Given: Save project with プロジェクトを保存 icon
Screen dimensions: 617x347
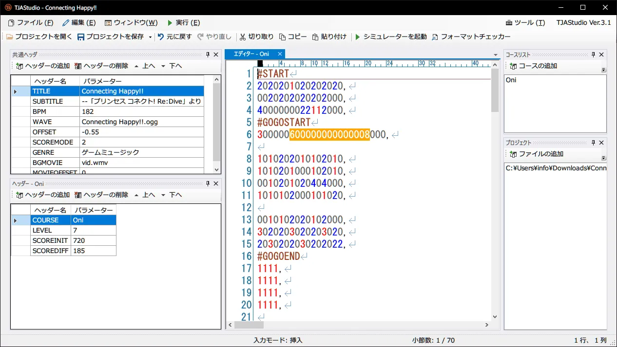Looking at the screenshot, I should pyautogui.click(x=81, y=37).
